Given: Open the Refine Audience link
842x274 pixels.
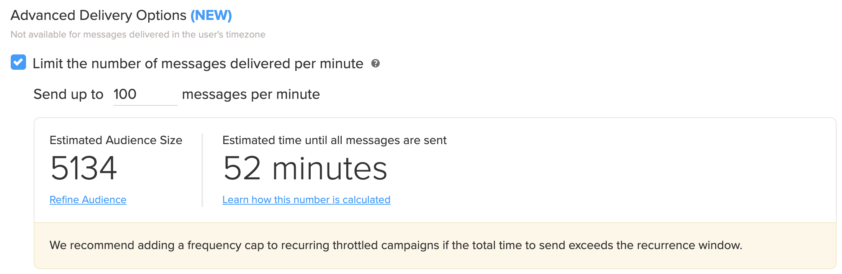Looking at the screenshot, I should (88, 200).
